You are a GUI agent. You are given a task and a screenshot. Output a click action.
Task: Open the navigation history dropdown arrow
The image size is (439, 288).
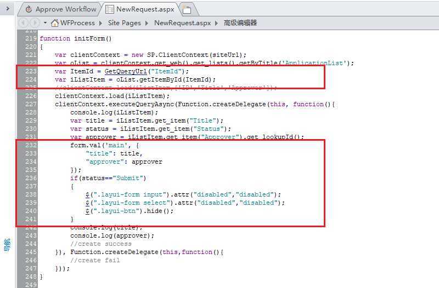pos(45,23)
